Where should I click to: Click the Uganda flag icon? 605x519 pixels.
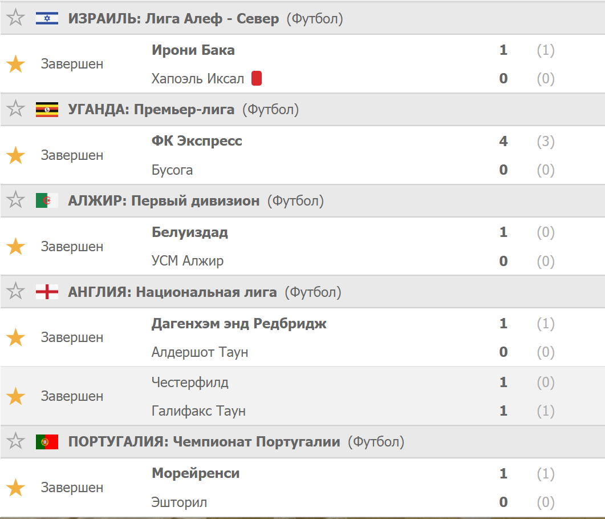point(47,109)
